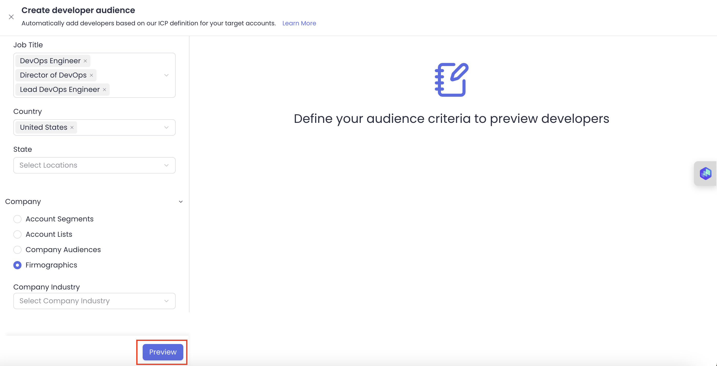Collapse the Company section chevron
This screenshot has width=717, height=366.
point(181,202)
